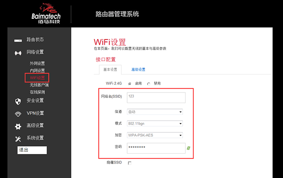Click the router icon beside 路由状态
283x178 pixels.
(18, 40)
